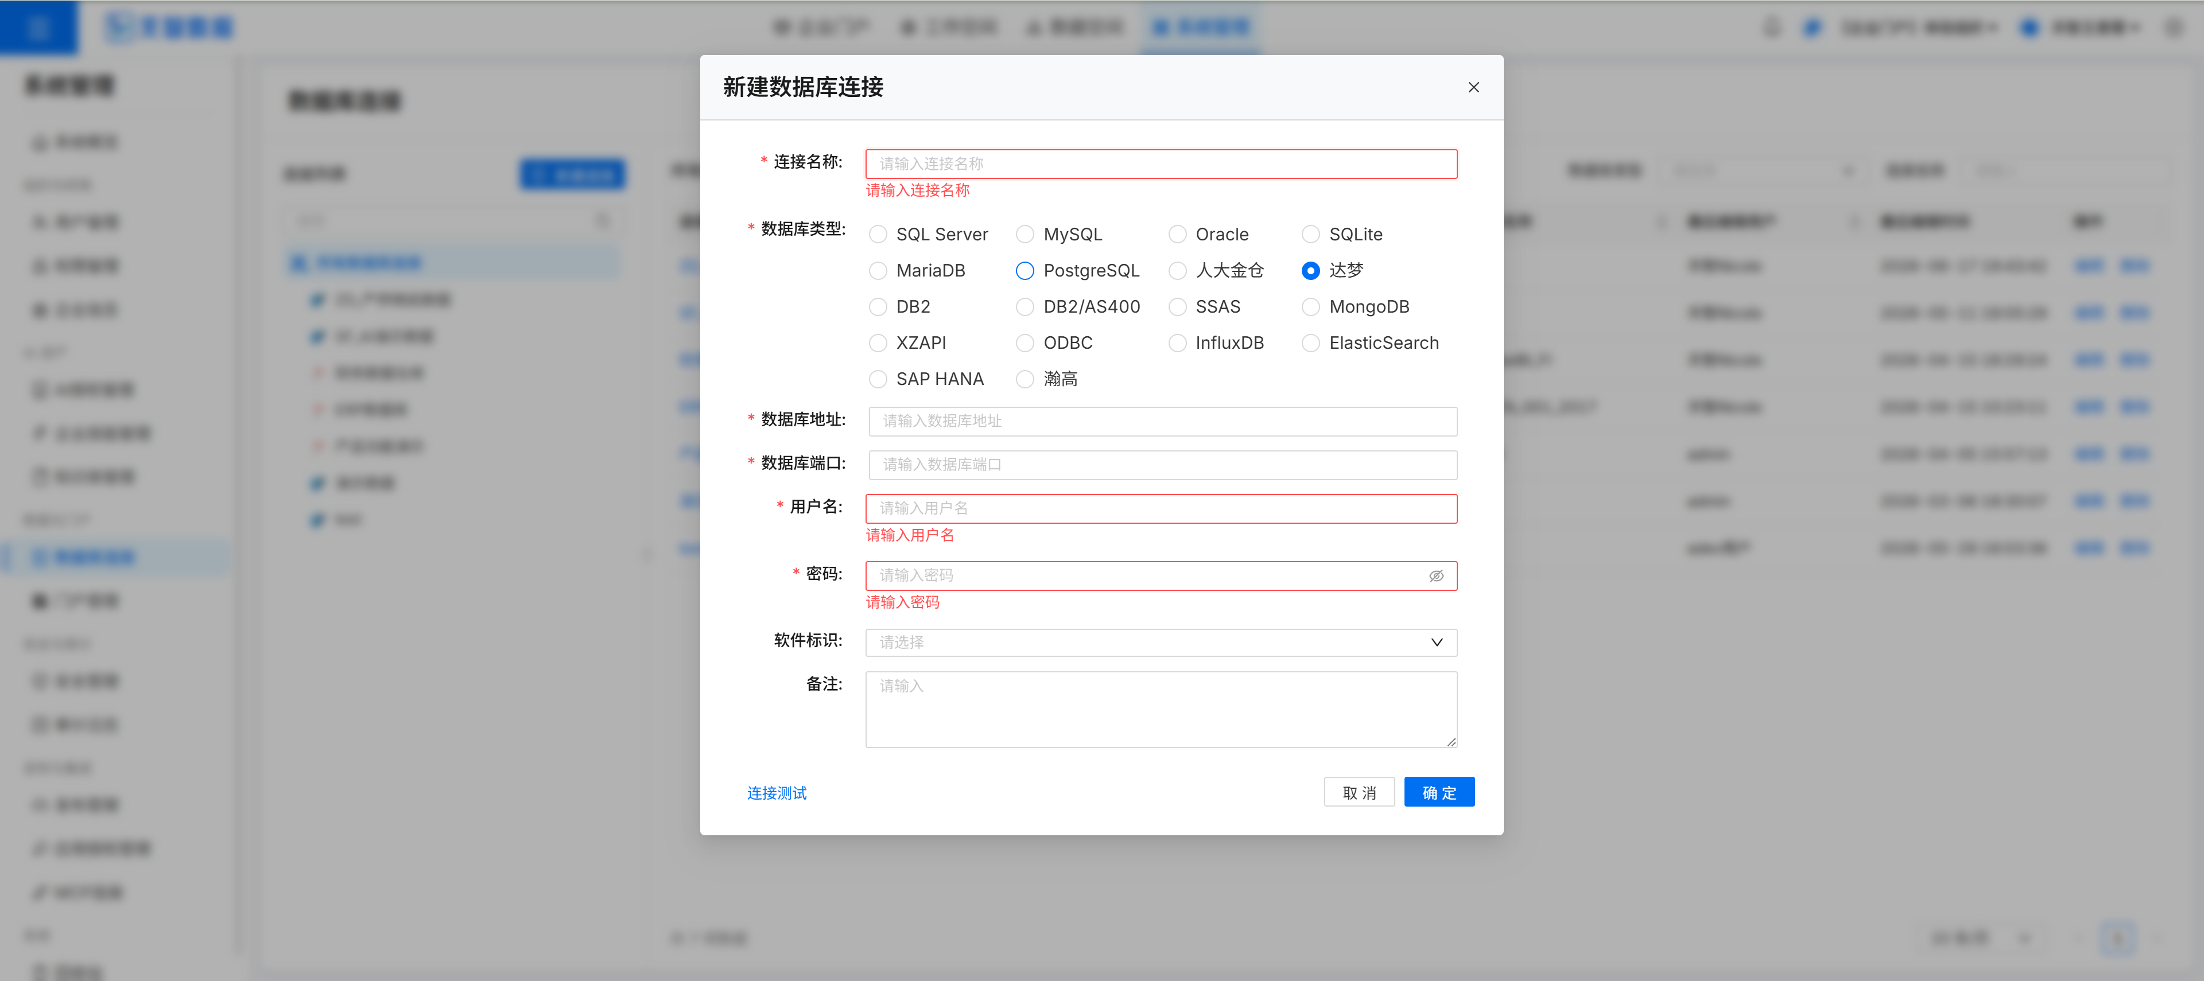This screenshot has width=2204, height=981.
Task: Click the 取消 button
Action: [x=1359, y=792]
